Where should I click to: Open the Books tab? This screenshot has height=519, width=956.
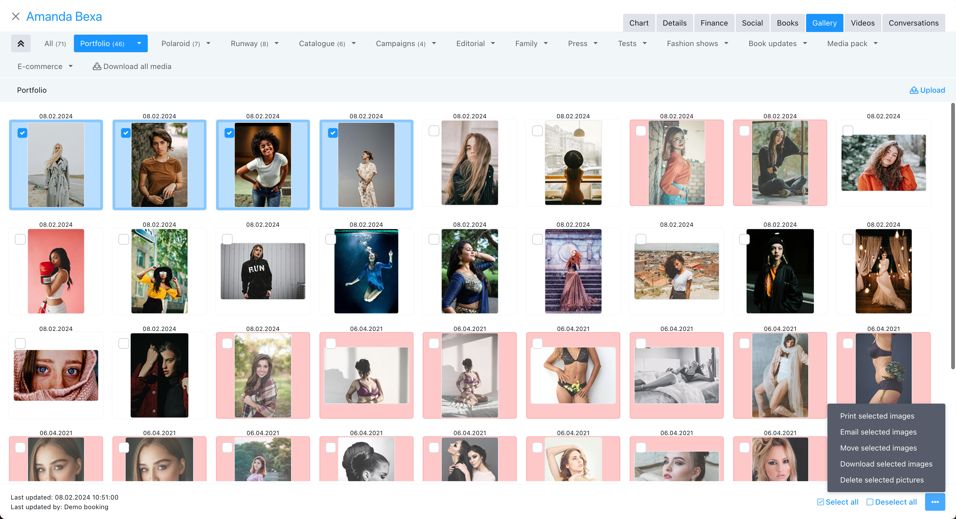coord(787,23)
